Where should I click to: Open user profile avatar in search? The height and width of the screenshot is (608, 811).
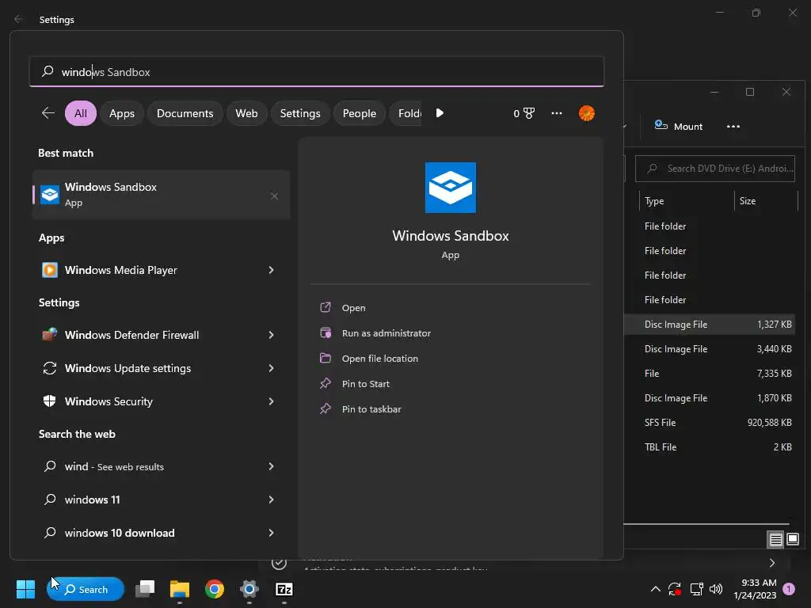click(x=587, y=113)
